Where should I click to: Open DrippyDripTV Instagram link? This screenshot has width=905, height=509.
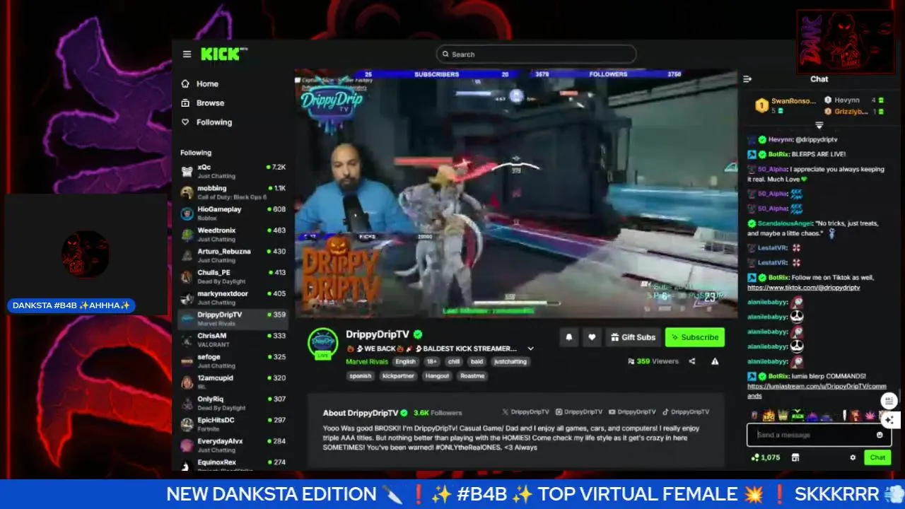[579, 411]
